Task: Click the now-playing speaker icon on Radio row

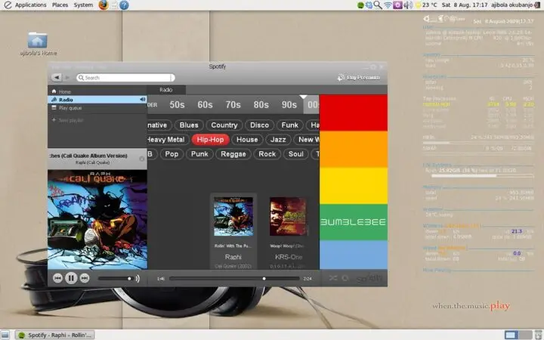Action: point(142,100)
